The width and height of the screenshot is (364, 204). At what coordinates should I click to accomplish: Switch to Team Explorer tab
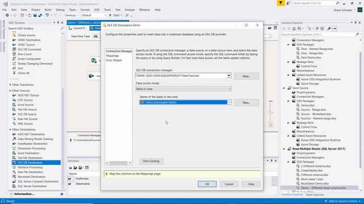click(315, 195)
